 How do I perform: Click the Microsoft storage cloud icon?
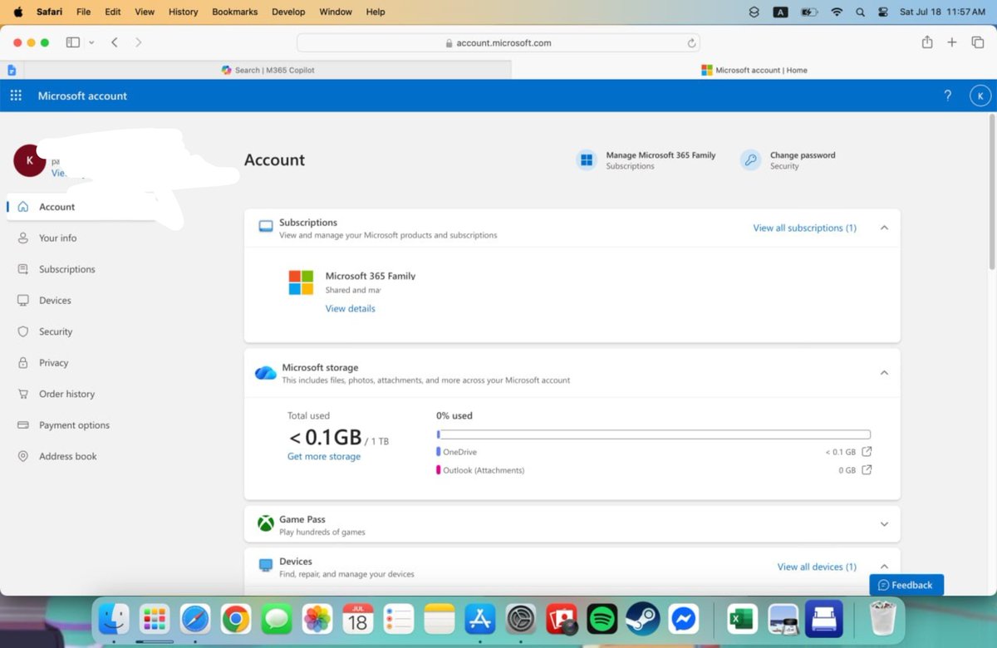tap(266, 373)
